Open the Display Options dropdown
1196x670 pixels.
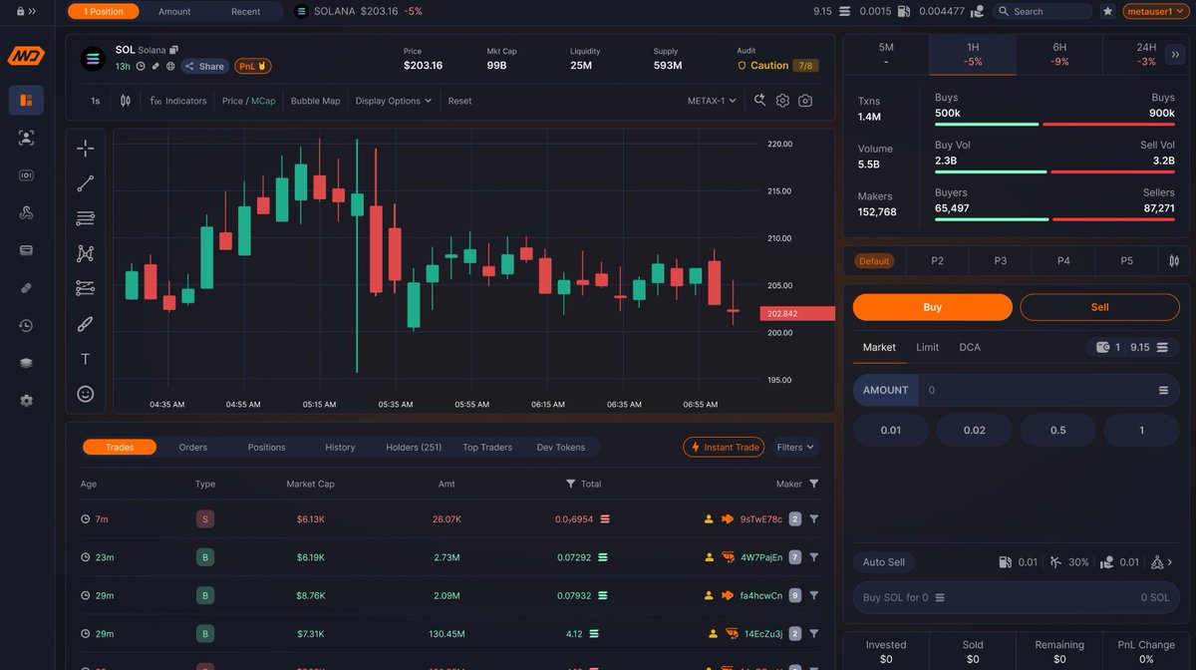(x=394, y=101)
